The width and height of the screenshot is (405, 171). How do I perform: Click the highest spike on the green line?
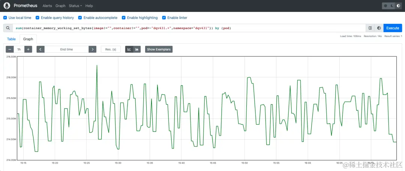[x=97, y=65]
